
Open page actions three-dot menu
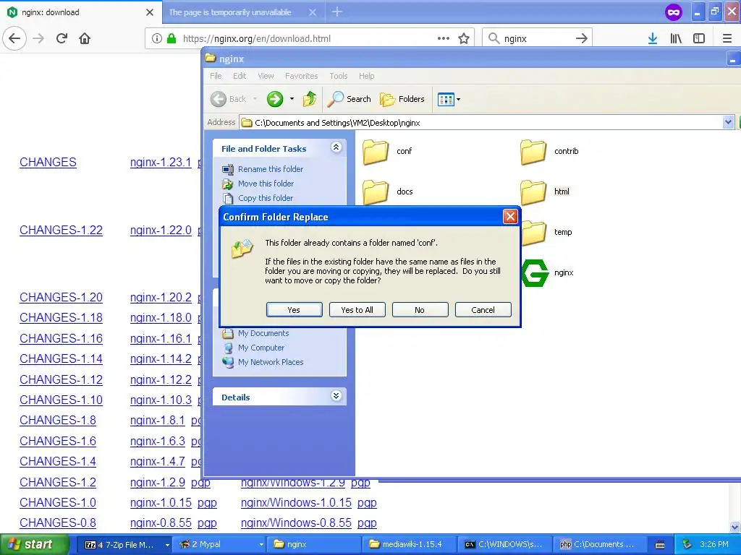click(444, 38)
